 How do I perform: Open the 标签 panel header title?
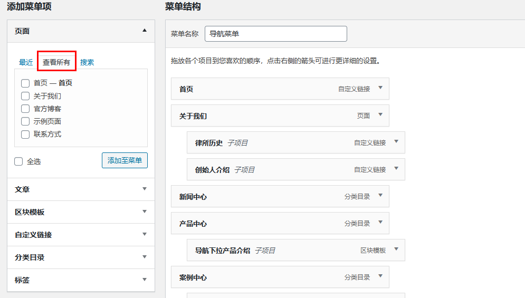coord(22,280)
